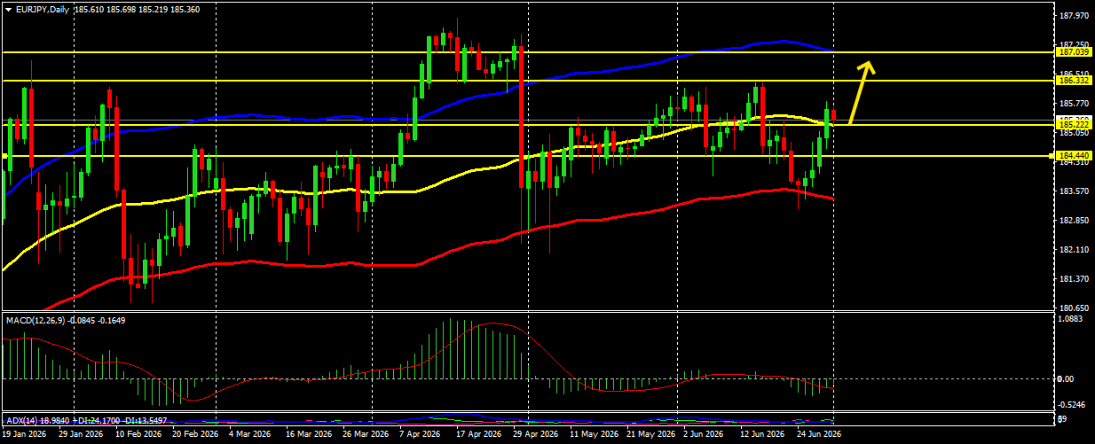Click the 29 Apr 2026 date label
Viewport: 1095px width, 444px height.
tap(535, 435)
